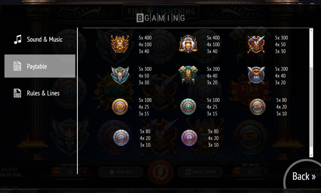Click the winged helmet Hermes symbol
The width and height of the screenshot is (321, 193).
pos(120,75)
